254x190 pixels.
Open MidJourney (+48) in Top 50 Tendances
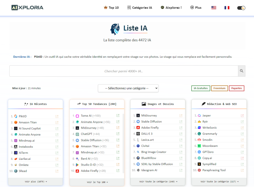[92, 128]
